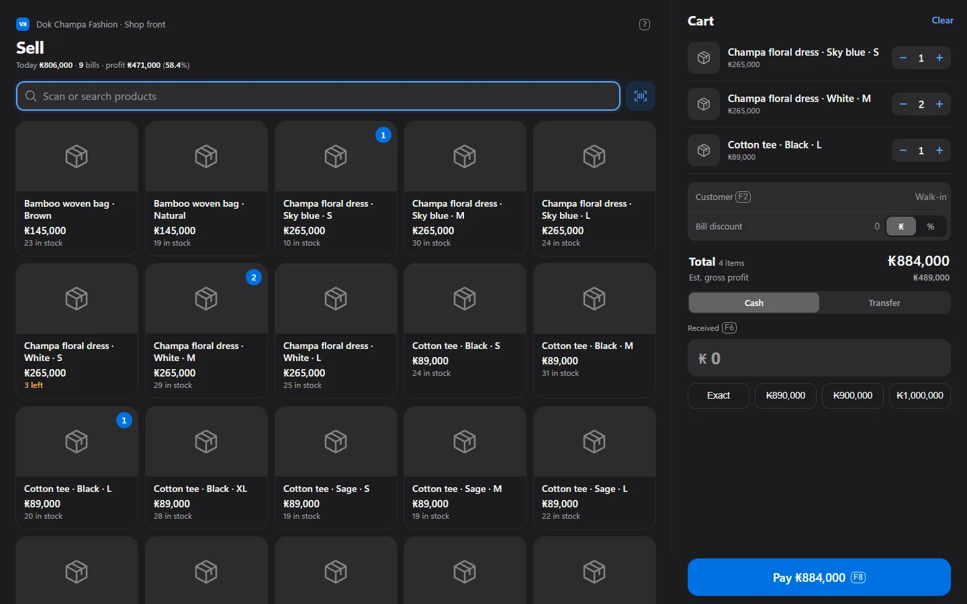967x604 pixels.
Task: Open the Customer selector row
Action: point(819,197)
